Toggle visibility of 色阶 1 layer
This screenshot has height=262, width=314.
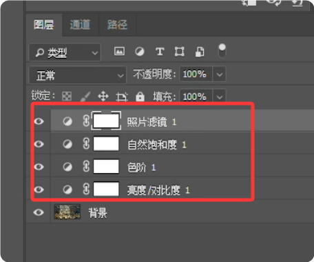(39, 167)
